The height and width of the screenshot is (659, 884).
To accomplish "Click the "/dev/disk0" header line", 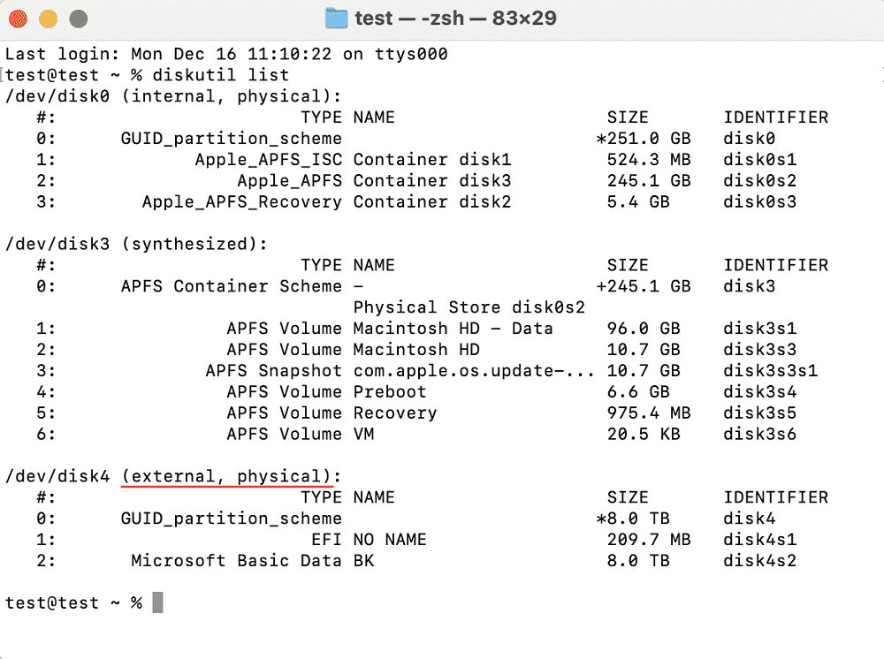I will coord(173,96).
